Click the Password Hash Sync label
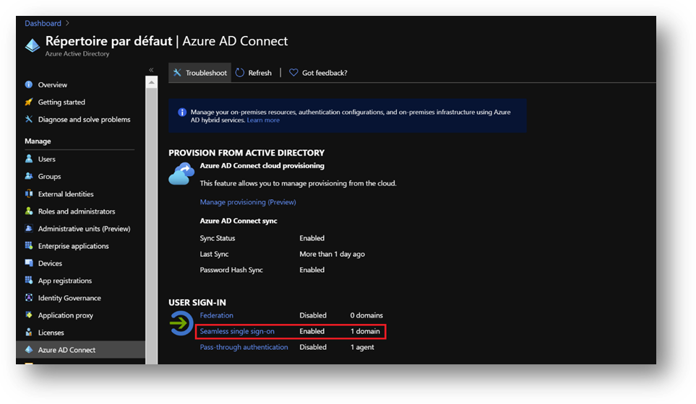Screen dimensions: 696x404 [x=231, y=270]
